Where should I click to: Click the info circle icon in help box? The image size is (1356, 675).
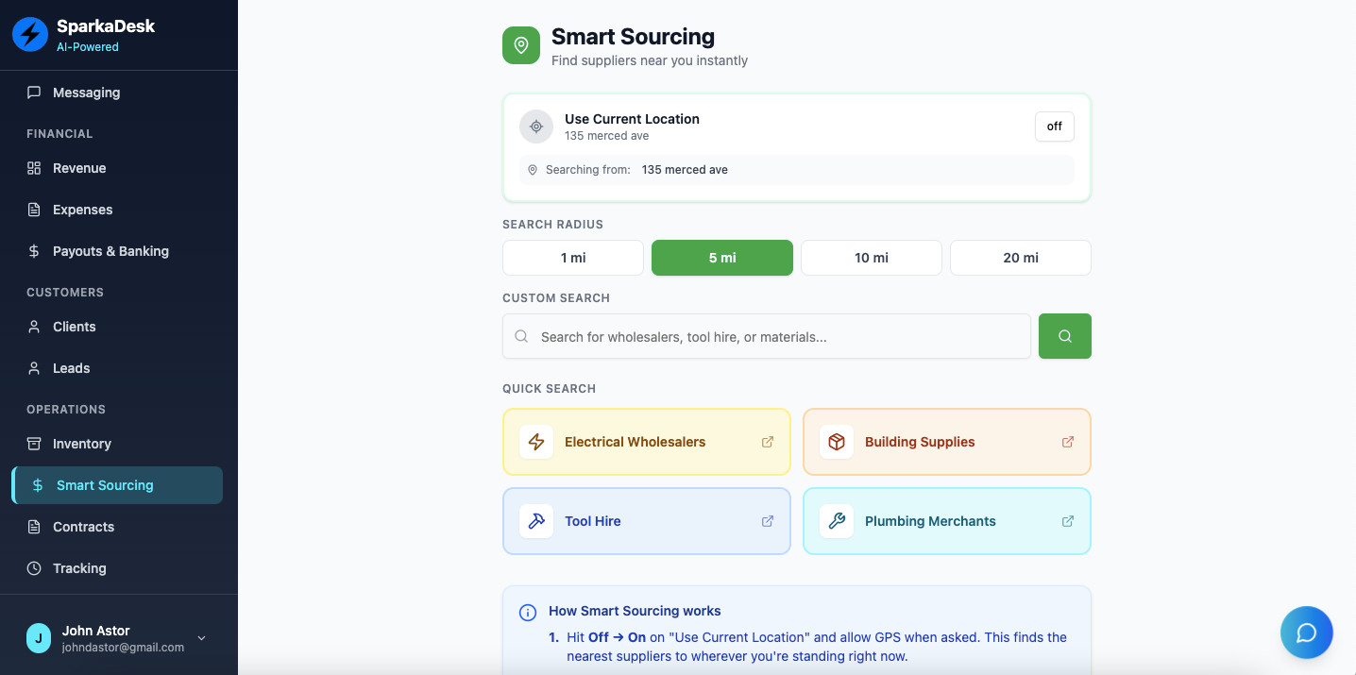click(x=528, y=613)
